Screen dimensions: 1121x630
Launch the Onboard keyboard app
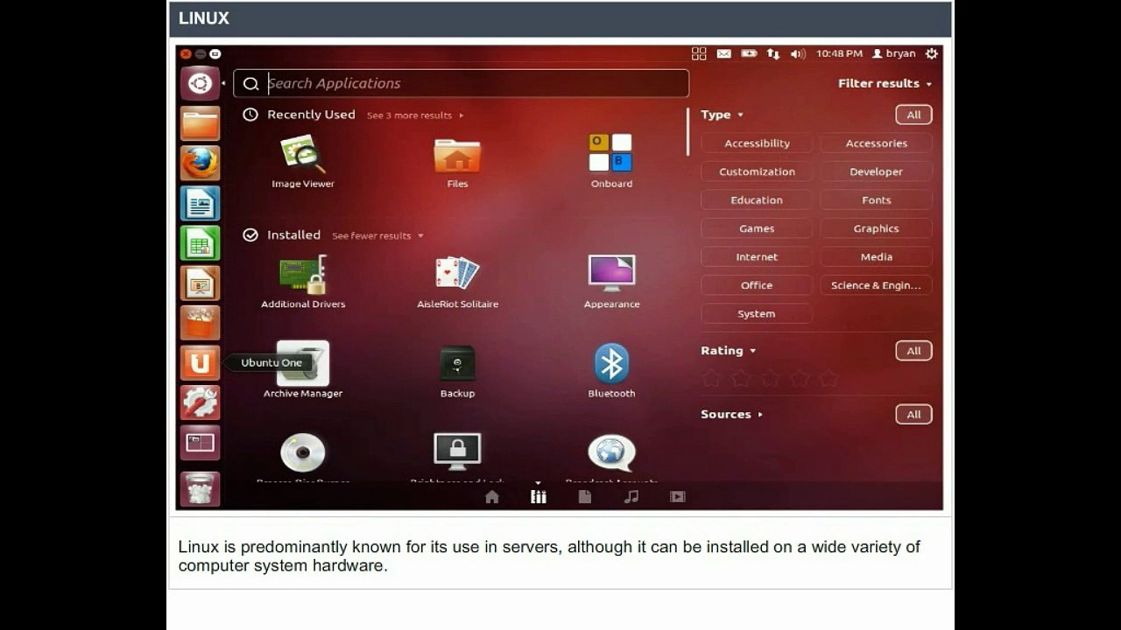(x=611, y=162)
